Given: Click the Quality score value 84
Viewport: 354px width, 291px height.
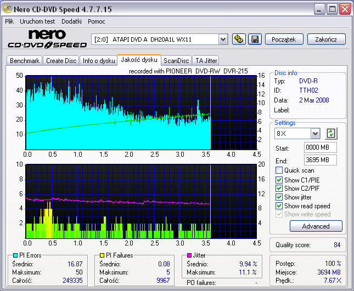Looking at the screenshot, I should [337, 245].
